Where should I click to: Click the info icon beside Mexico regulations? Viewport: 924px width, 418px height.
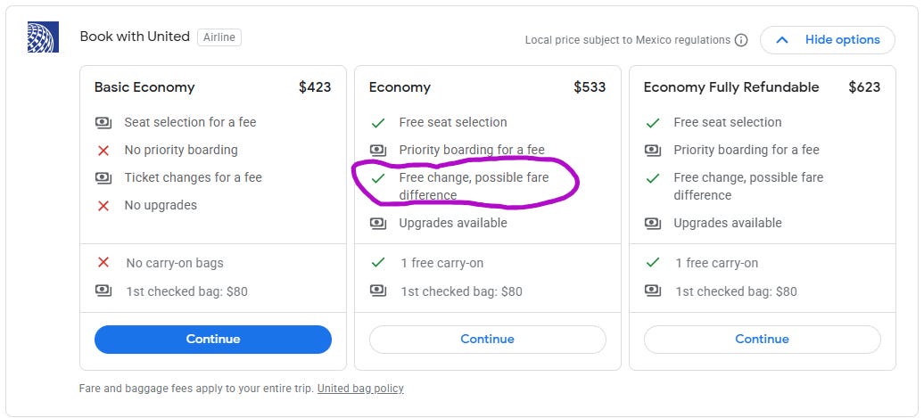(x=741, y=40)
